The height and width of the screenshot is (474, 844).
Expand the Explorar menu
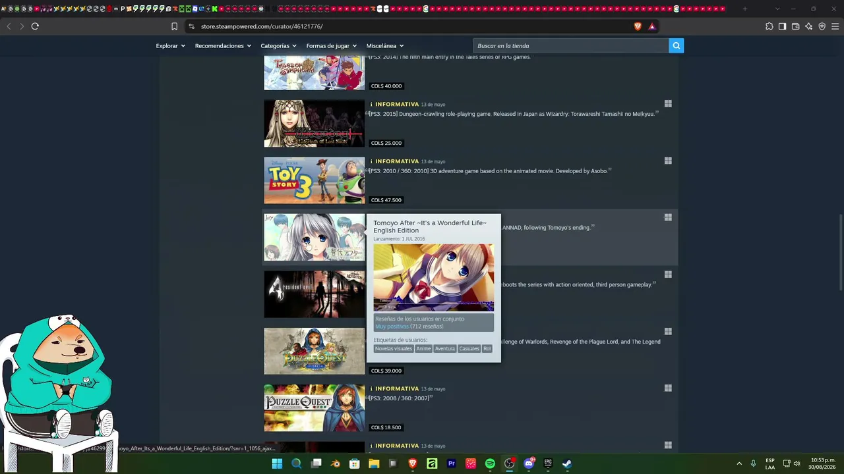tap(170, 45)
